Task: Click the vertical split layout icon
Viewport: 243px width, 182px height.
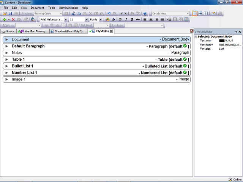Action: point(206,14)
